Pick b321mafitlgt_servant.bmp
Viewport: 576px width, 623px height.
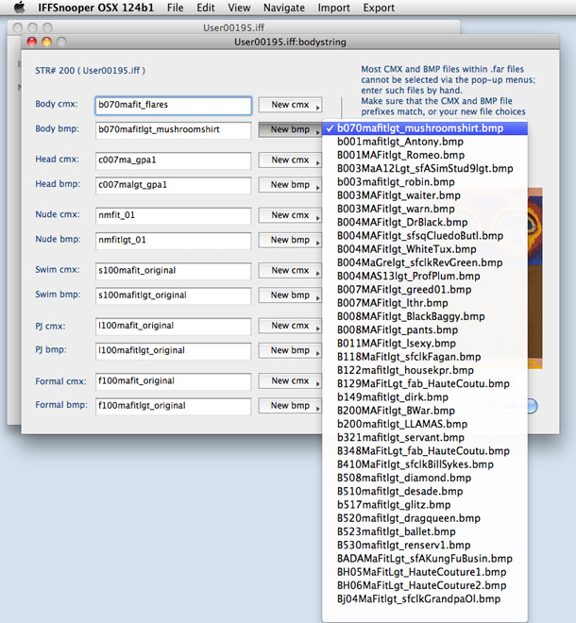tap(425, 438)
